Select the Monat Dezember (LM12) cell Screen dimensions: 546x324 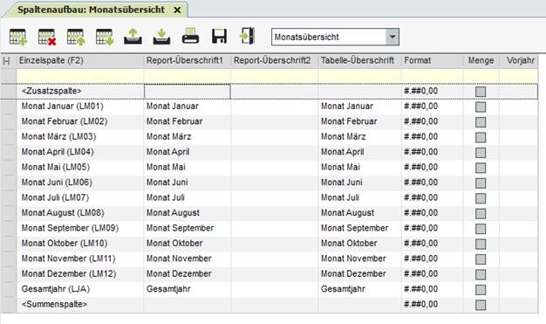click(79, 273)
